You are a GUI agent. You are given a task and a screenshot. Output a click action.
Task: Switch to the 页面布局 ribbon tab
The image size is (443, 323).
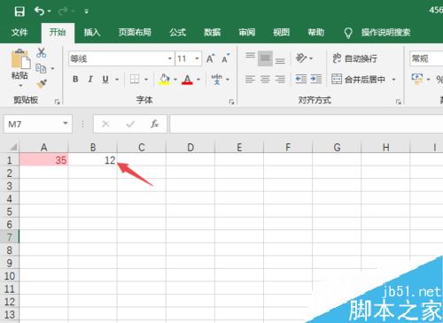coord(135,32)
